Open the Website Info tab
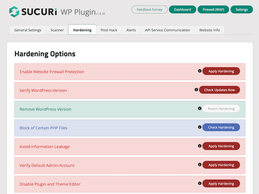The height and width of the screenshot is (194, 259). tap(209, 30)
